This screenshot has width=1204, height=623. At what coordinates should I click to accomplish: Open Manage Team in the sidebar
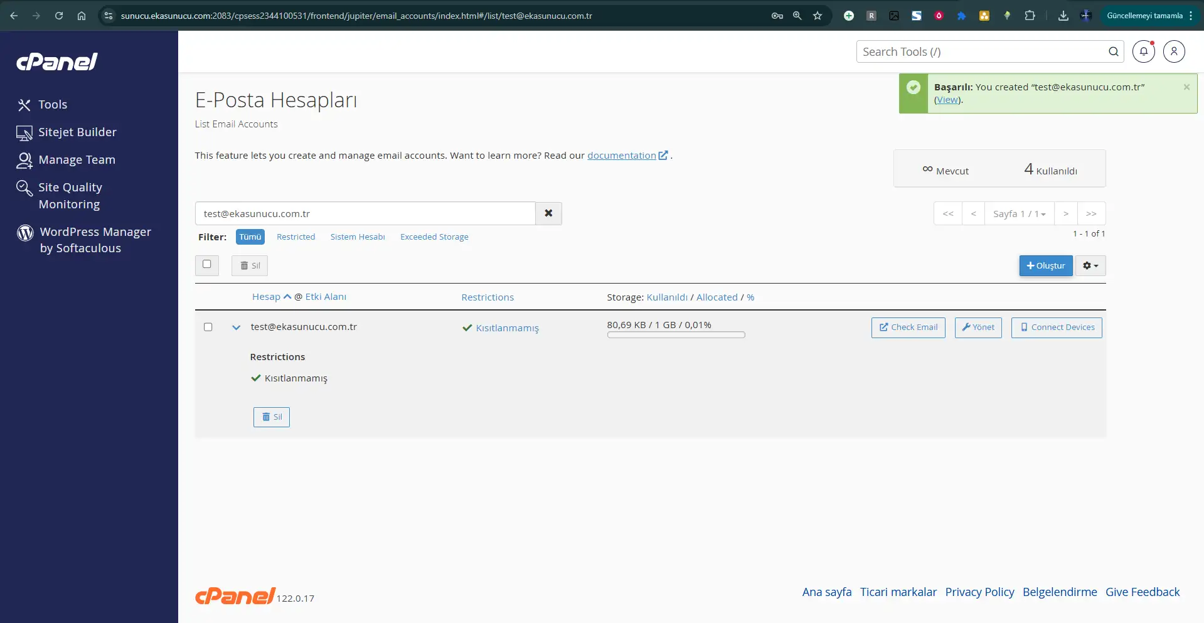[x=66, y=160]
